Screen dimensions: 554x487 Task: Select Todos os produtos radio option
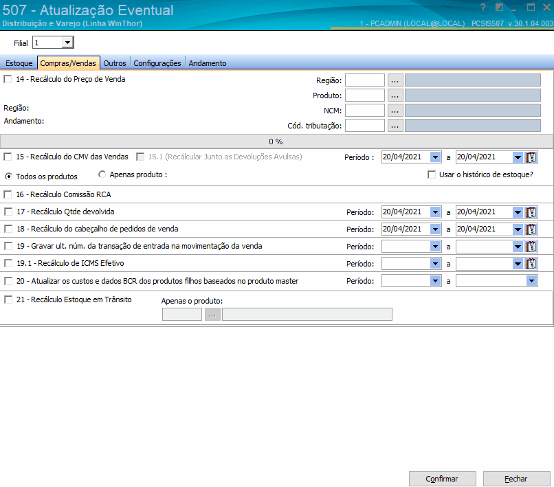(x=8, y=177)
